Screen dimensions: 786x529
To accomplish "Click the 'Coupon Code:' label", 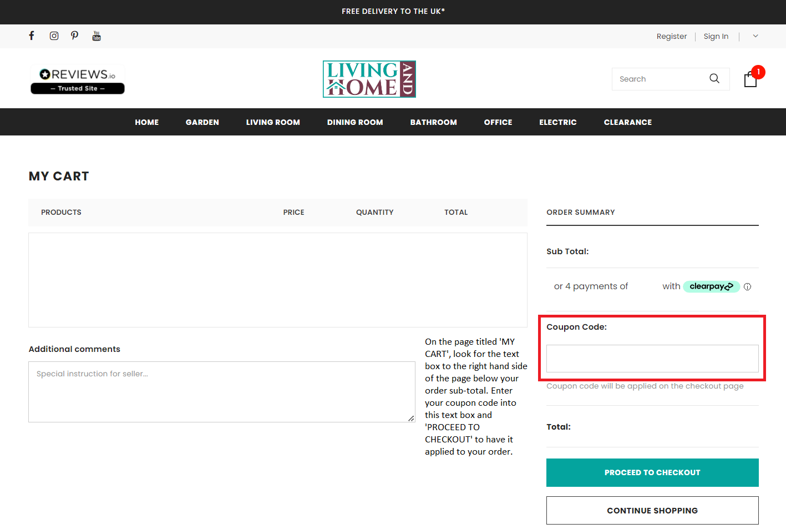I will [577, 327].
